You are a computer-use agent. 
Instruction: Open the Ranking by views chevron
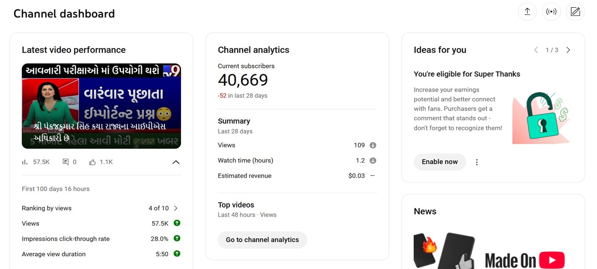pos(176,208)
